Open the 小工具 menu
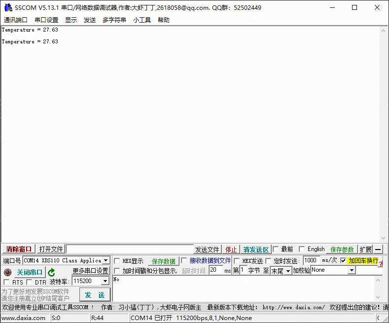The height and width of the screenshot is (323, 389). pyautogui.click(x=141, y=20)
